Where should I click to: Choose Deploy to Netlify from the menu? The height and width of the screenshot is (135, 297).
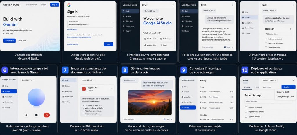tap(283, 92)
